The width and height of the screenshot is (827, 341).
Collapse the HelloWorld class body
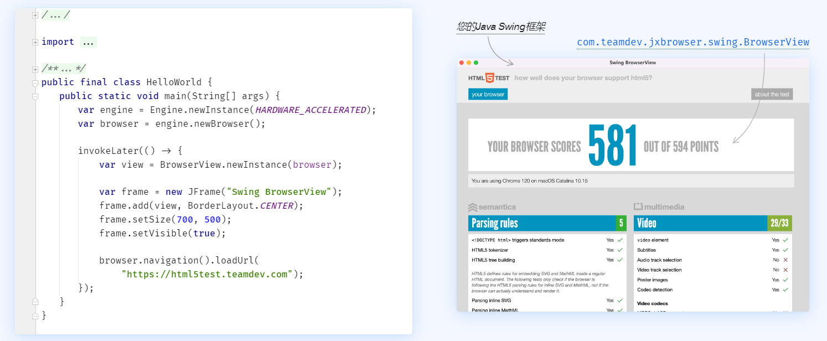click(x=35, y=83)
